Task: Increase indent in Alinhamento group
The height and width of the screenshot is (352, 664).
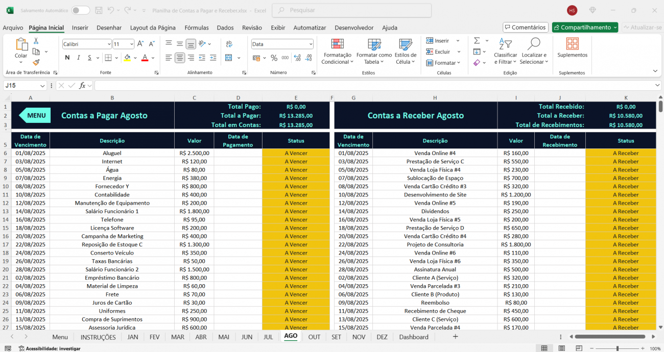Action: (x=214, y=58)
